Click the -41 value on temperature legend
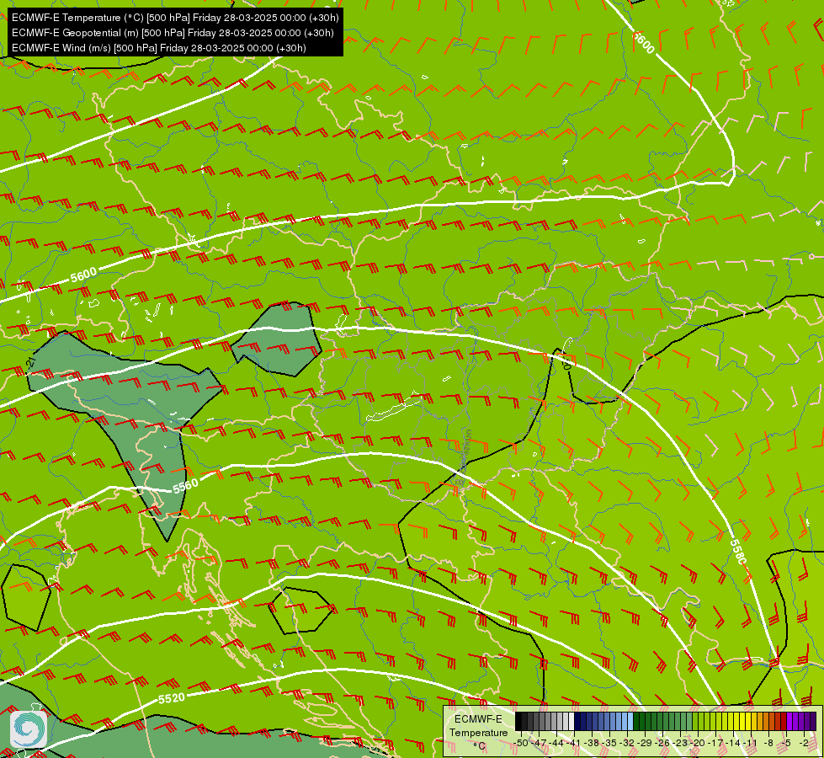 coord(574,743)
